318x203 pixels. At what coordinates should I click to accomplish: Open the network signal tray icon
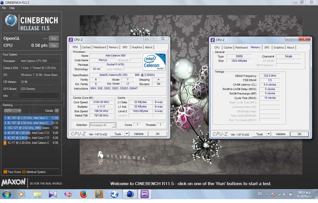pos(279,194)
